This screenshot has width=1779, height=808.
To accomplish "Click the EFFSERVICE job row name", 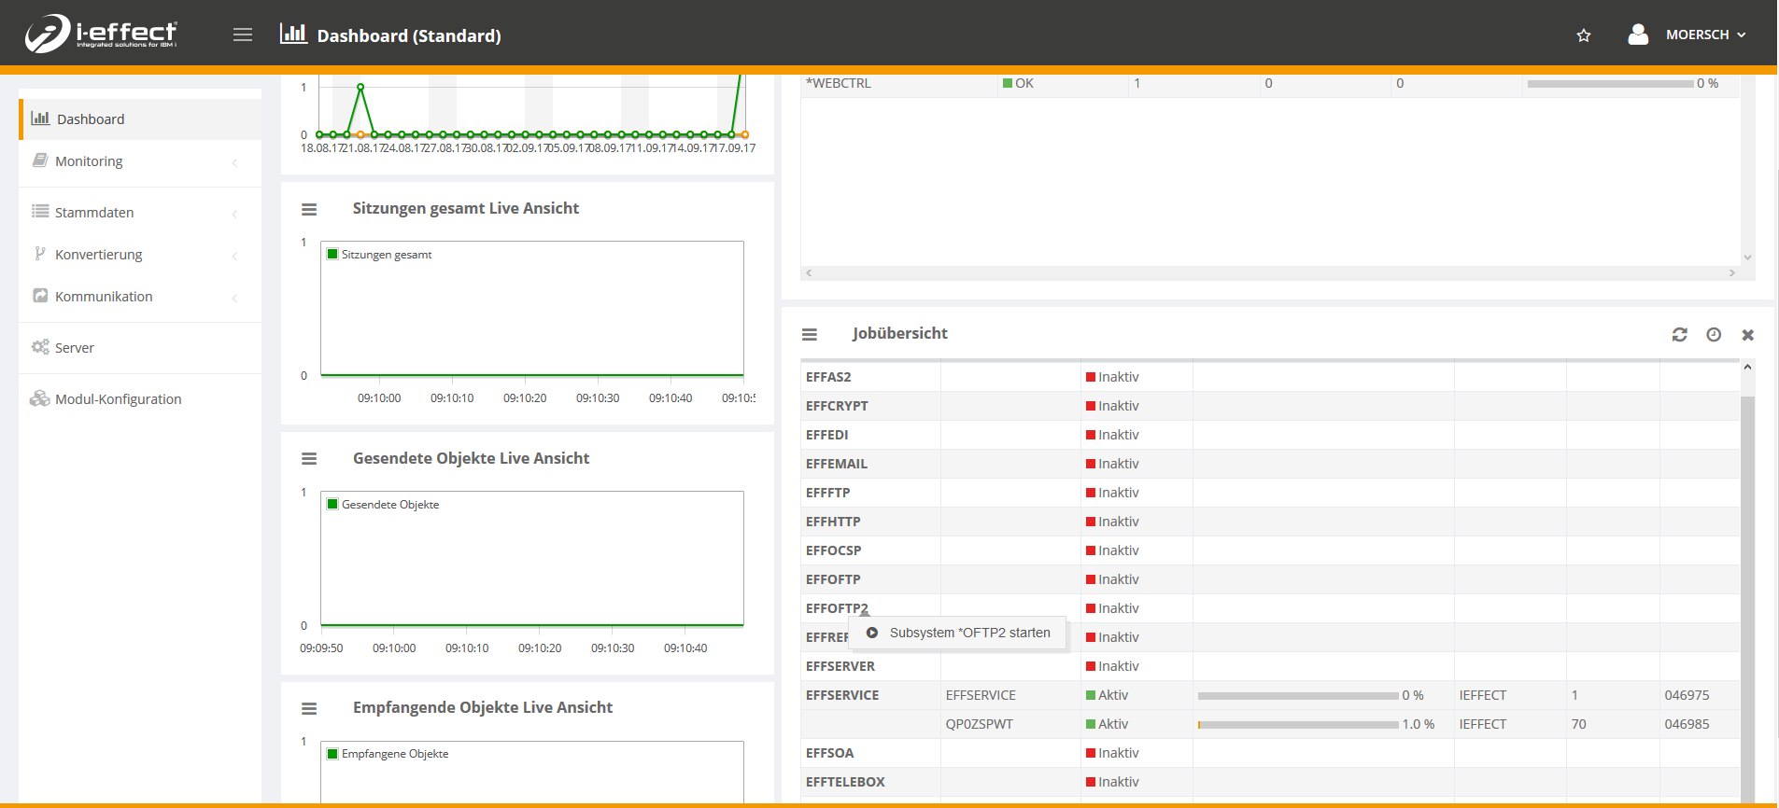I will point(842,695).
